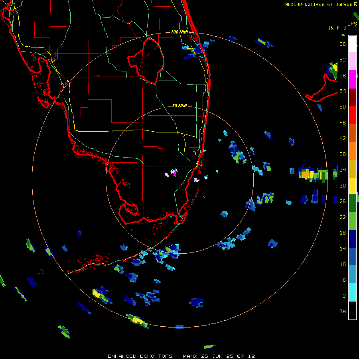Click the TOPS legend title
Screen dimensions: 359x359
(x=351, y=24)
